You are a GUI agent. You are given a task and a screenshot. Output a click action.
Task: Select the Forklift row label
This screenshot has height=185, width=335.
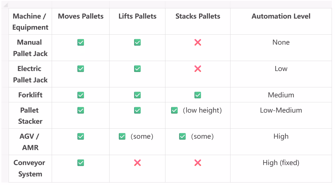tap(30, 95)
